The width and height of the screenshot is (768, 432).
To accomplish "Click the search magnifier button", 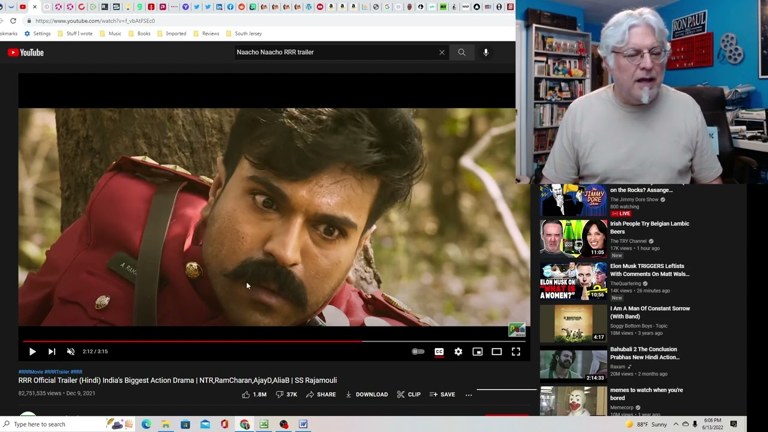I will (x=461, y=52).
